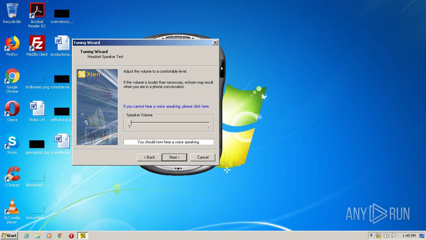426x240 pixels.
Task: Go Back in the Tuning Wizard
Action: pos(149,157)
